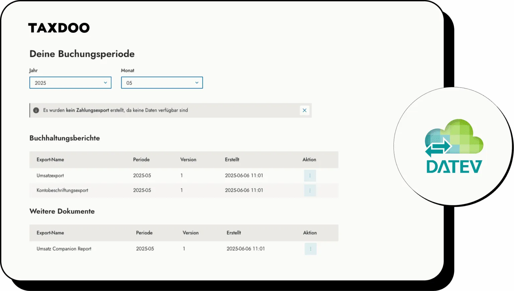Select the Kontobeschriftungsexport row name
This screenshot has height=291, width=514.
[62, 190]
